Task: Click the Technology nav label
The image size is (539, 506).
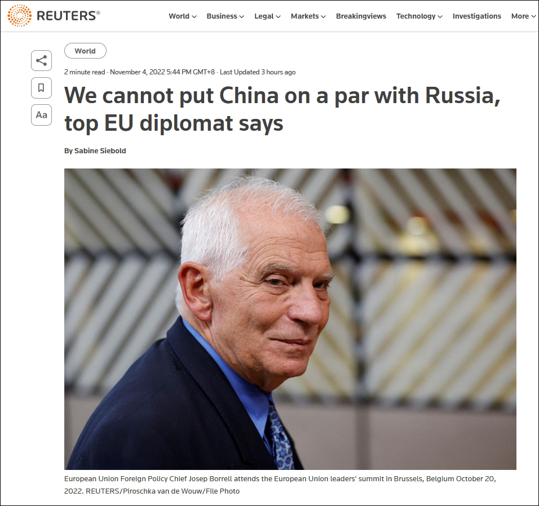Action: 416,16
